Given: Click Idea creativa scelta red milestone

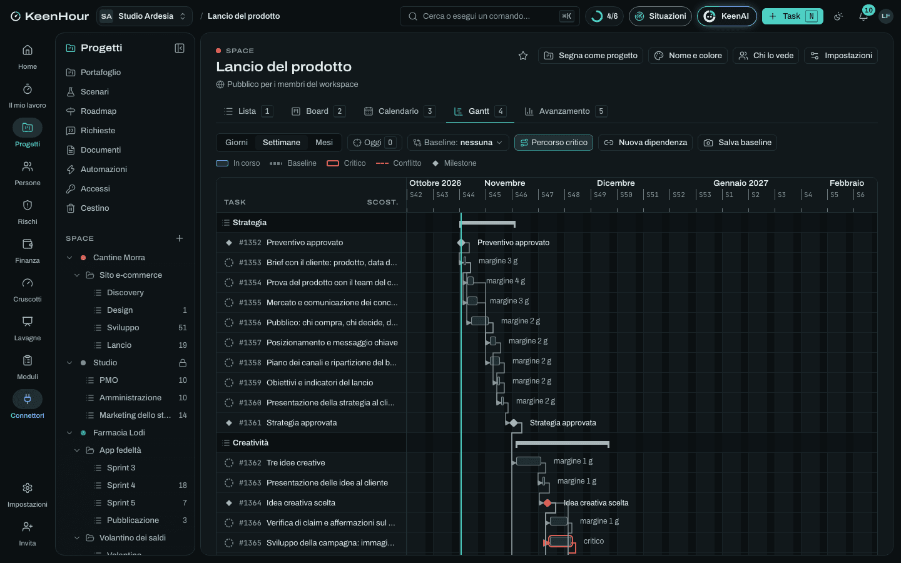Looking at the screenshot, I should [x=547, y=503].
